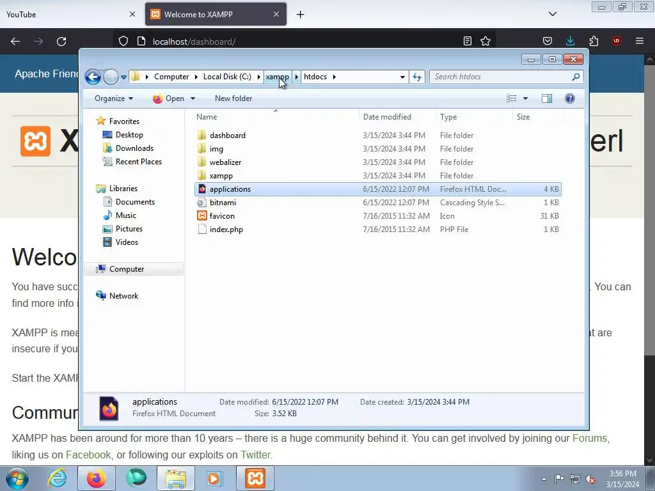Open XAMPP control panel from taskbar
This screenshot has height=491, width=655.
[x=255, y=478]
